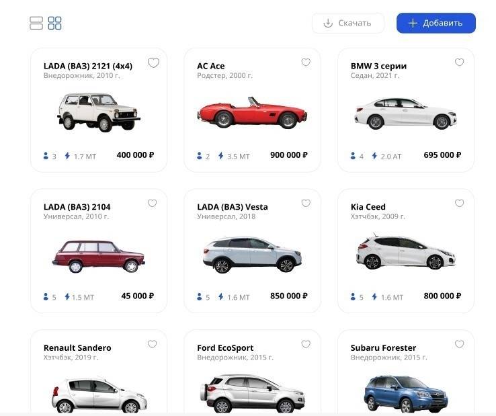496x416 pixels.
Task: Click heart icon on Kia Ceed
Action: (x=459, y=203)
